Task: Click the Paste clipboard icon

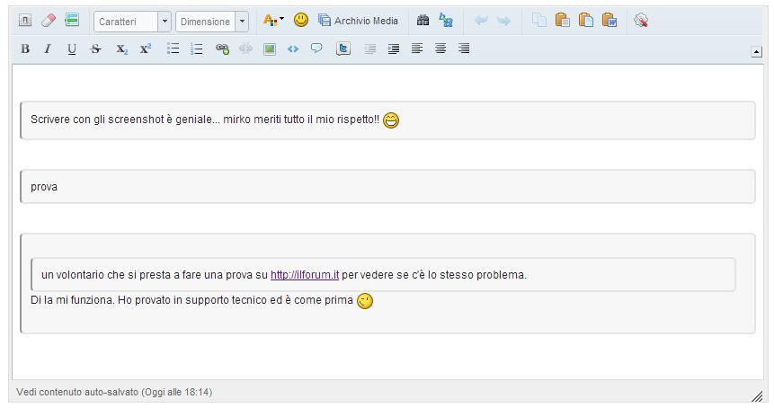Action: click(562, 21)
